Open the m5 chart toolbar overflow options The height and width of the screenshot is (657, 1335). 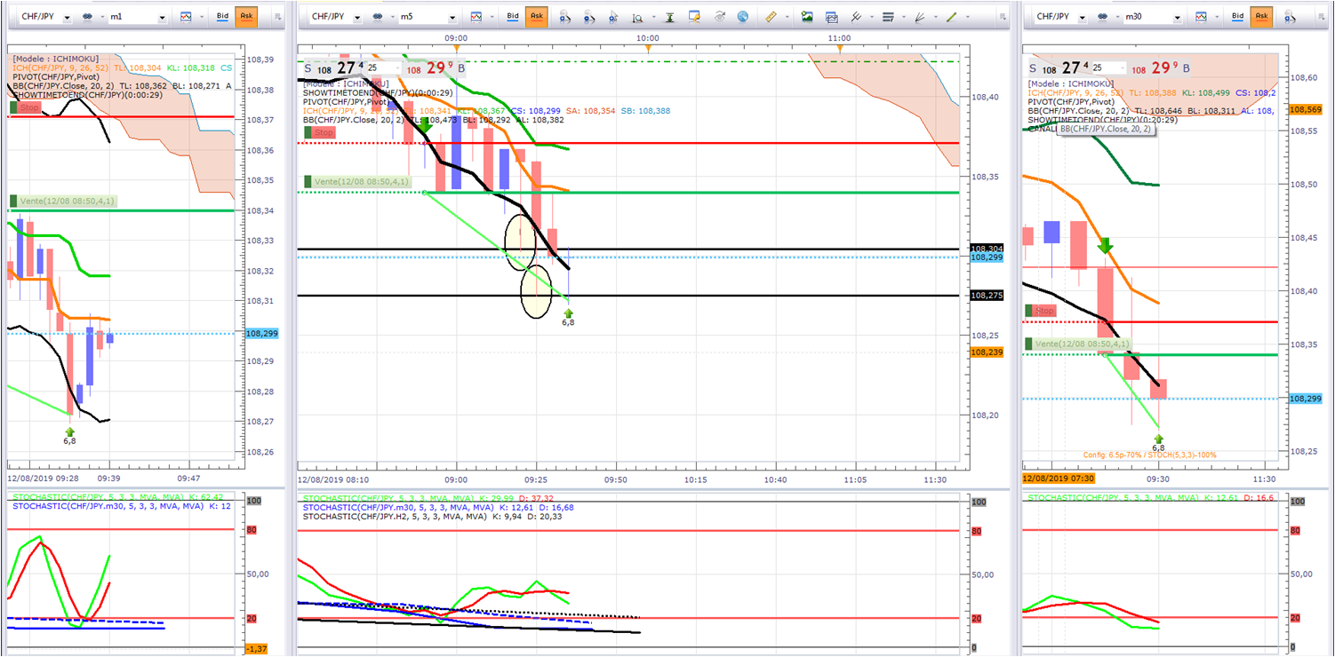pyautogui.click(x=1003, y=17)
